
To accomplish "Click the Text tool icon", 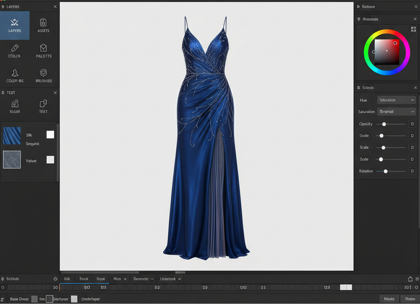I will pyautogui.click(x=43, y=106).
